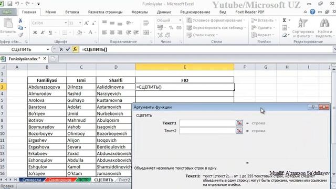Confirm formula with checkmark icon

pos(68,49)
